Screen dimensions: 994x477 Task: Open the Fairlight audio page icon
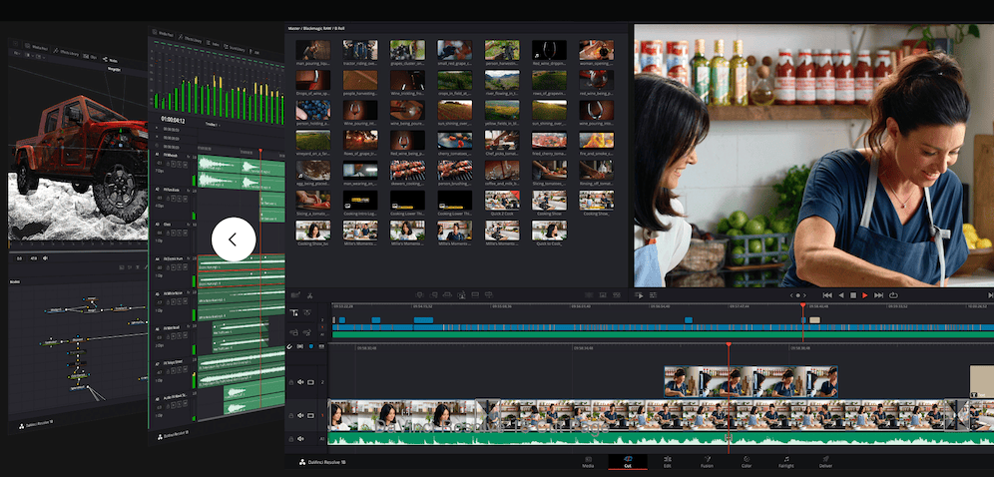pyautogui.click(x=785, y=461)
